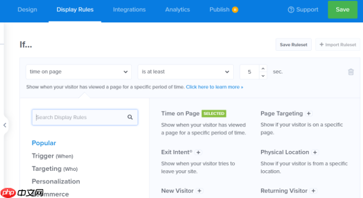
Task: Click the Save Ruleset button
Action: click(x=293, y=44)
